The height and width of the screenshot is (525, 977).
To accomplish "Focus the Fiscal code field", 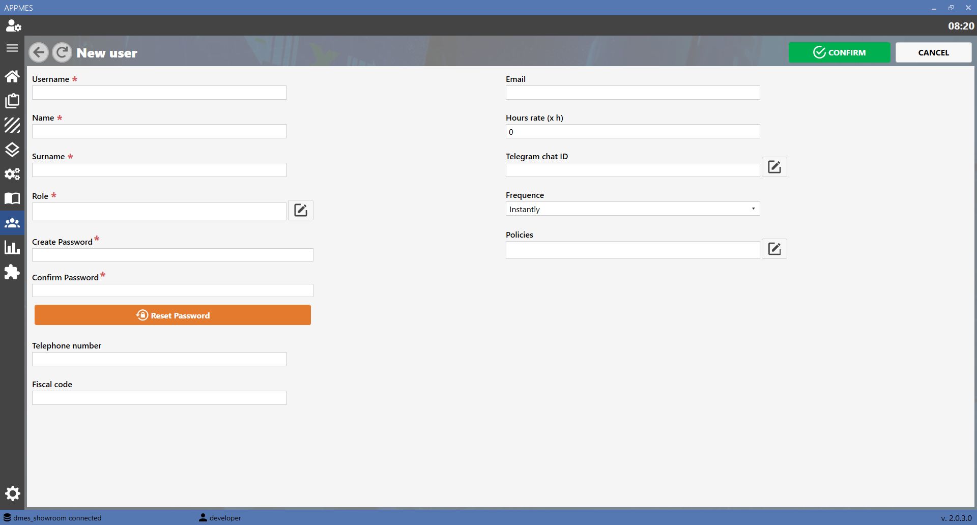I will coord(159,398).
